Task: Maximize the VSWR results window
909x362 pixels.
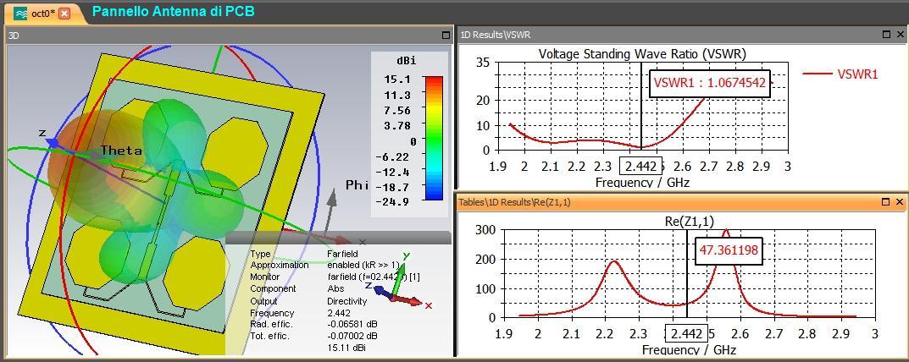Action: click(885, 35)
